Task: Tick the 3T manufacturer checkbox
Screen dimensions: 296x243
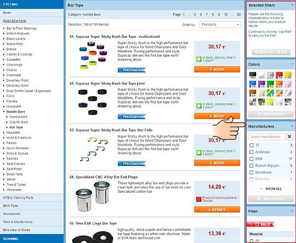Action: tap(252, 145)
